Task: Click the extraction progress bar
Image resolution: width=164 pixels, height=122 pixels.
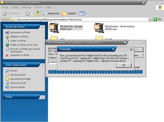Action: coord(96,72)
